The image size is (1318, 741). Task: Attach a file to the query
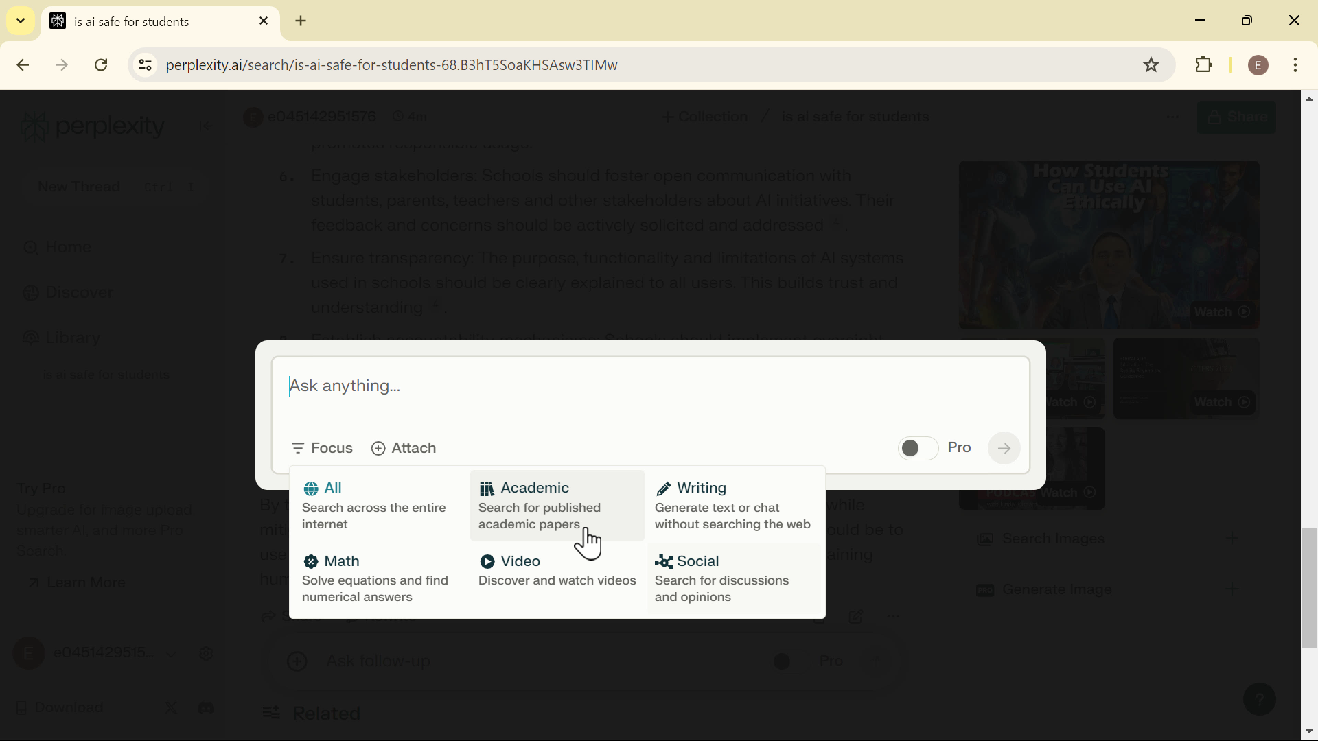404,449
